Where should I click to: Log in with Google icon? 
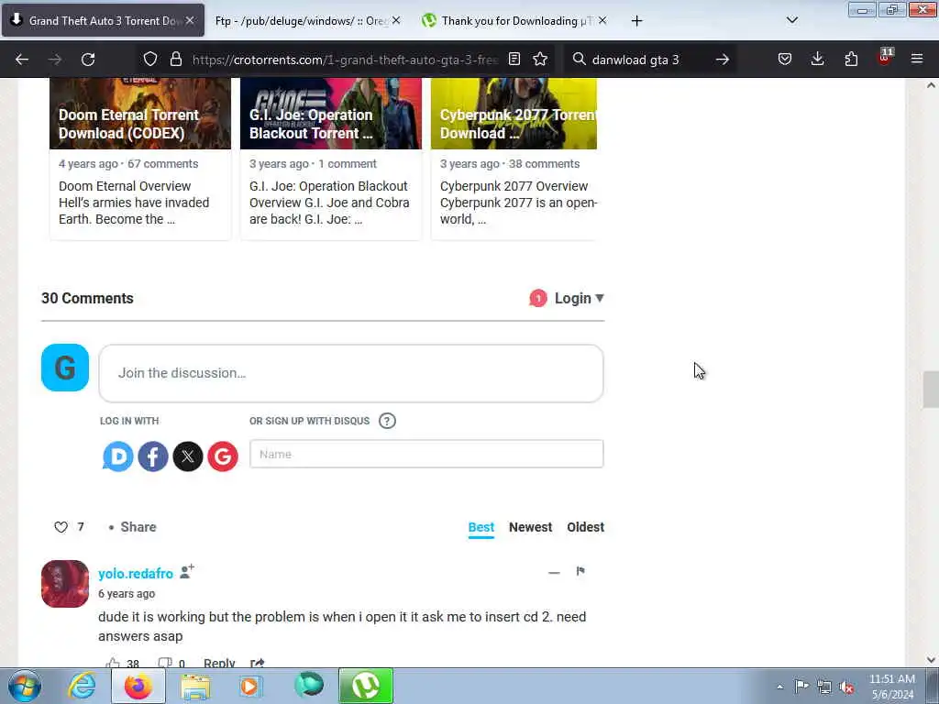tap(223, 456)
